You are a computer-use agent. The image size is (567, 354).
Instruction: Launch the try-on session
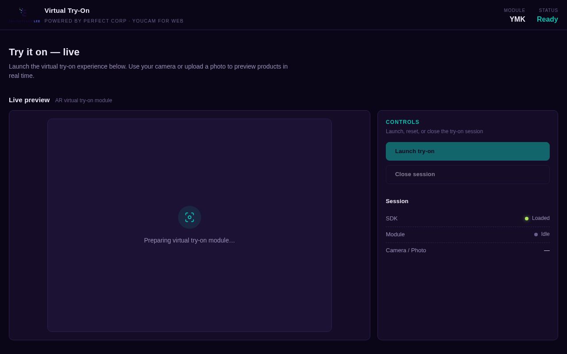468,151
